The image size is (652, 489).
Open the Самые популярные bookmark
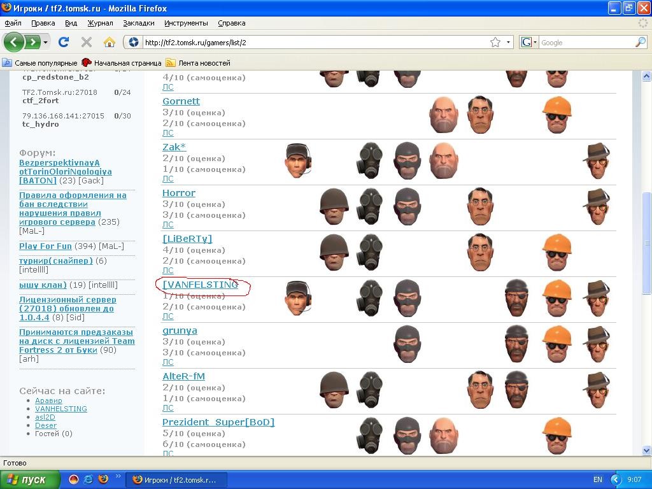(x=40, y=63)
